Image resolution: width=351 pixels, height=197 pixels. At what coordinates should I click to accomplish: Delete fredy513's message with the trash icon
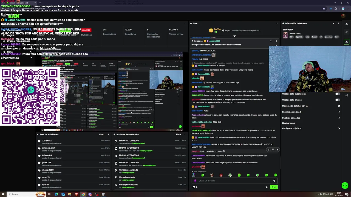277,150
